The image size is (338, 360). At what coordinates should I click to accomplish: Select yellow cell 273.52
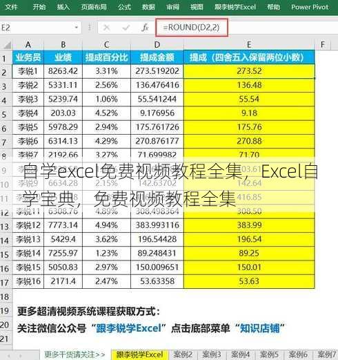point(249,71)
